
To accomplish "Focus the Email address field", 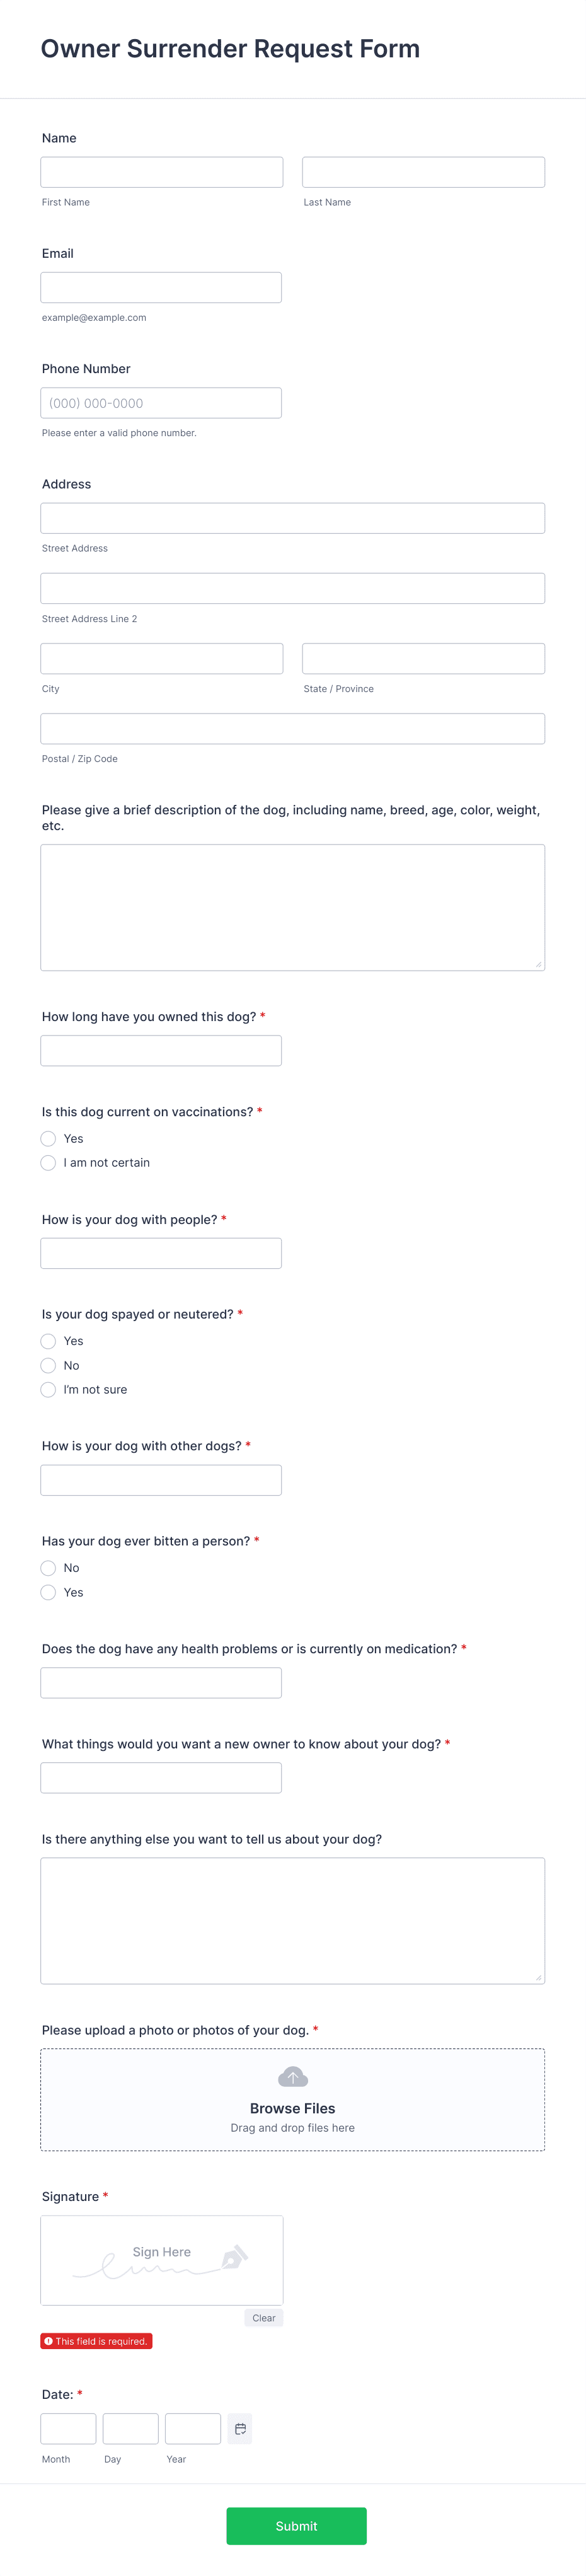I will tap(160, 287).
